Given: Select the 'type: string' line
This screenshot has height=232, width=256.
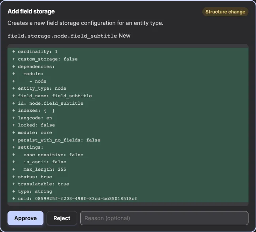Looking at the screenshot, I should pos(128,191).
